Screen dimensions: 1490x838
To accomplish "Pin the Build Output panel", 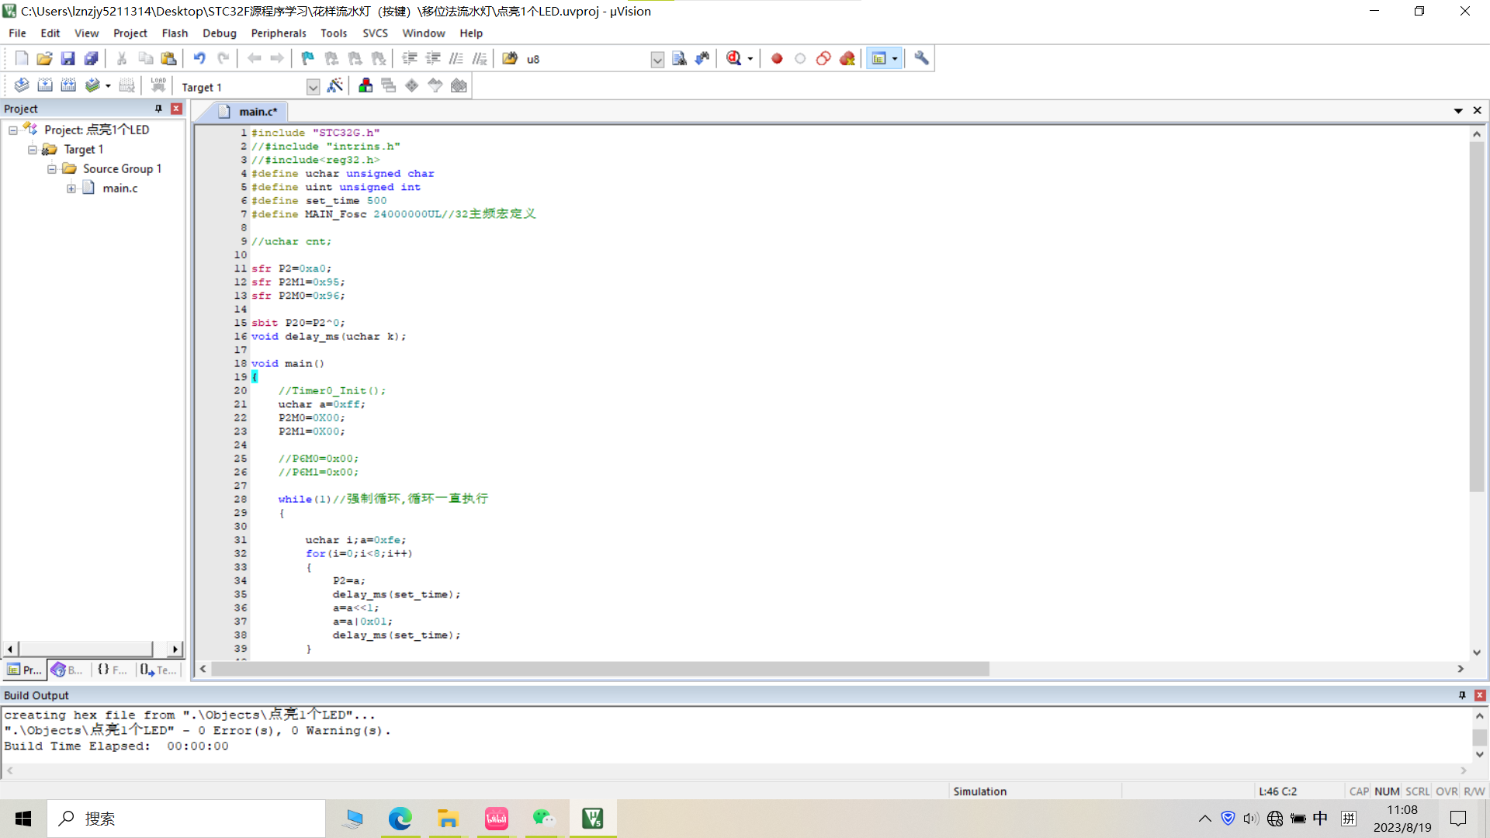I will [1462, 695].
